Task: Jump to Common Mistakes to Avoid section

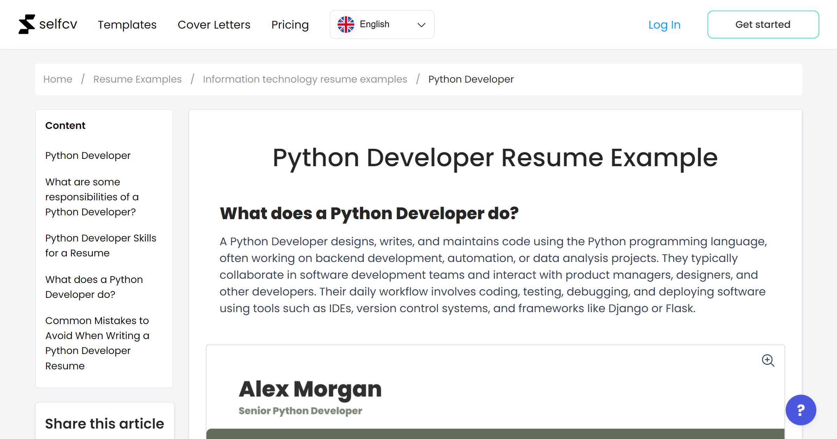Action: 97,343
